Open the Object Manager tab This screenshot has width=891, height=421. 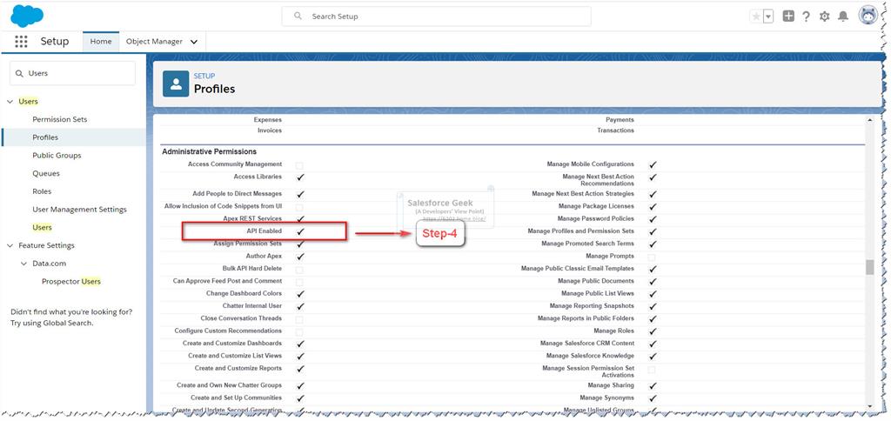click(154, 42)
